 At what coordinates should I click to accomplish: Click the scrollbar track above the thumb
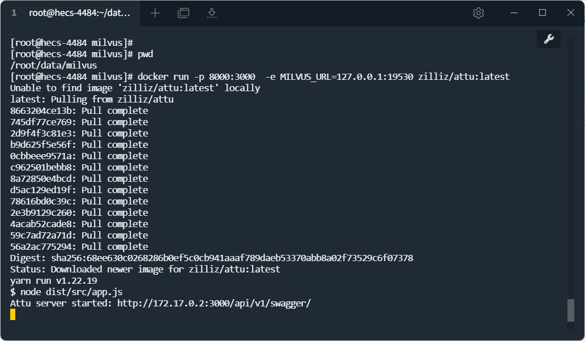click(x=571, y=170)
